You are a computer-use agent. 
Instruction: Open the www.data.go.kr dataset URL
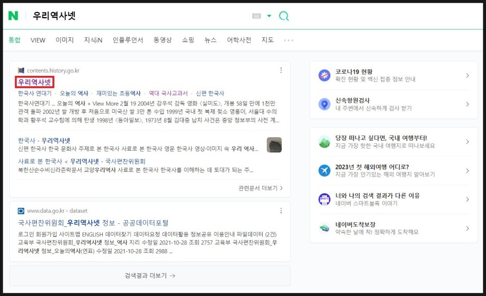coord(57,211)
